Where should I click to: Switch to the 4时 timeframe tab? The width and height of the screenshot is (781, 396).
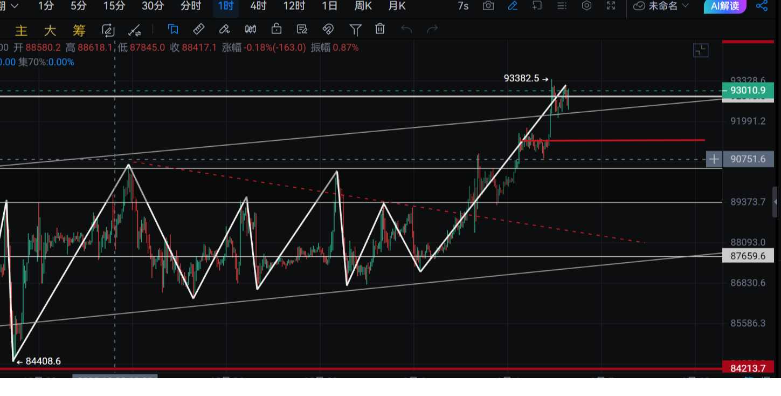click(x=258, y=6)
